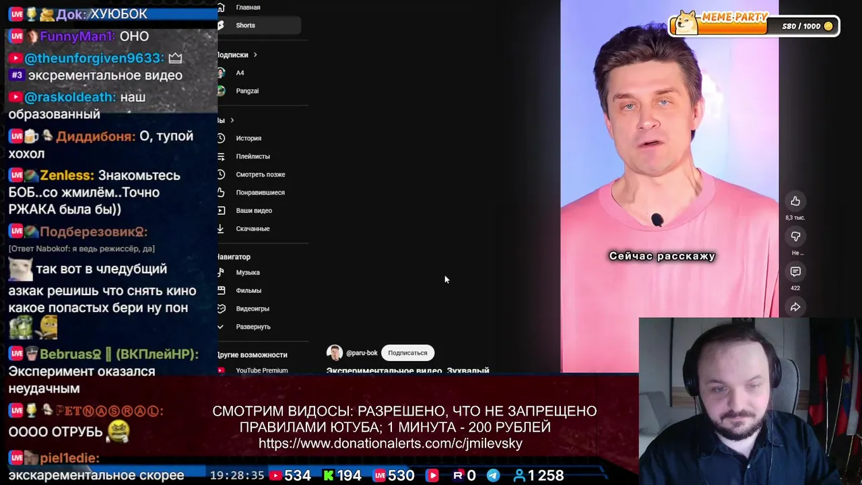Click the Your videos icon in sidebar
862x485 pixels.
pyautogui.click(x=220, y=211)
